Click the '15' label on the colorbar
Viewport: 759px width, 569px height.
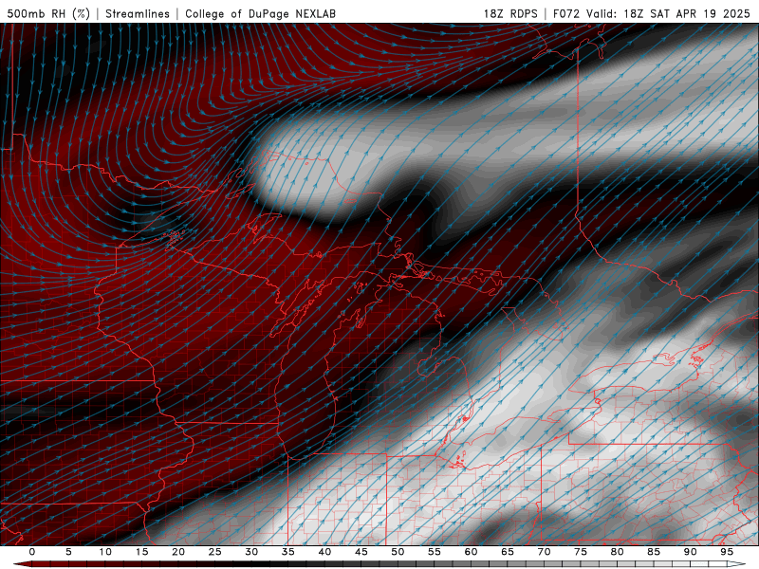(141, 552)
